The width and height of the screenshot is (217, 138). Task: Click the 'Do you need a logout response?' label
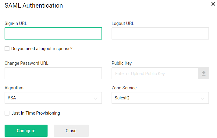tap(42, 49)
